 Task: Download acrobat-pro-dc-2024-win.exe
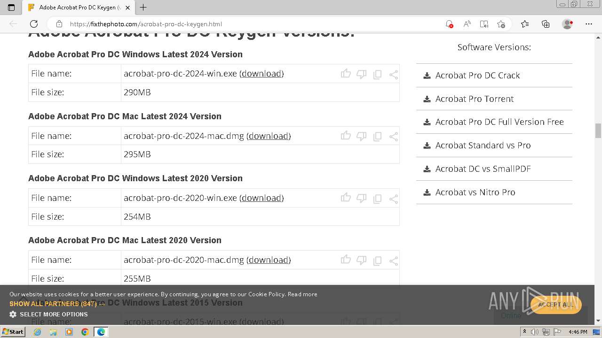(x=261, y=74)
